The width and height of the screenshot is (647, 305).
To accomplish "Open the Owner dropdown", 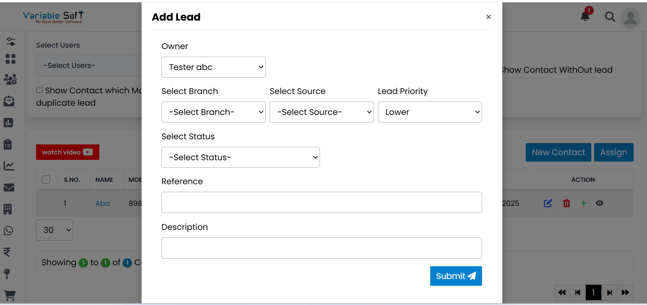I will point(213,67).
